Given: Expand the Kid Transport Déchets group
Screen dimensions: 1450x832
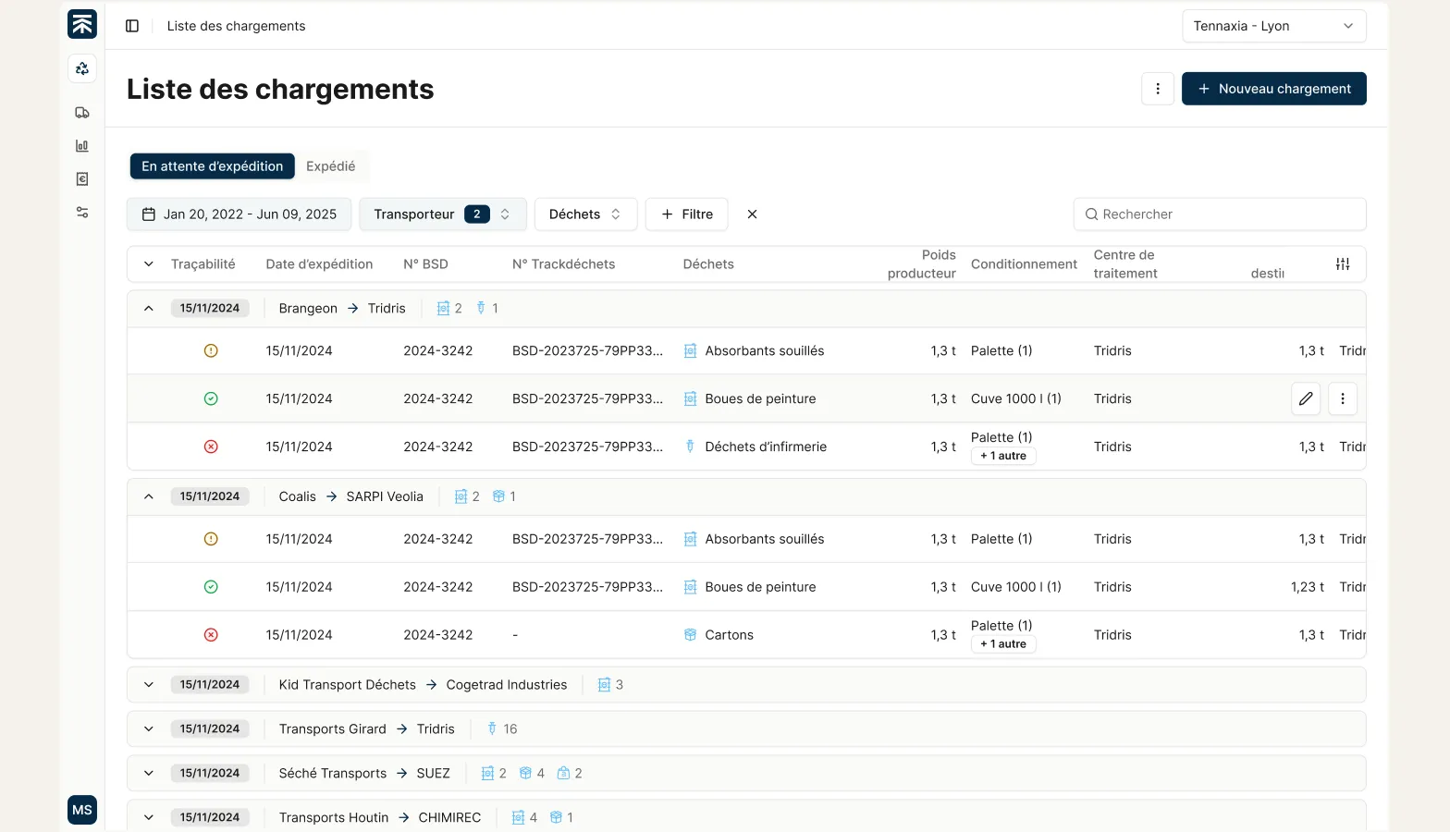Looking at the screenshot, I should tap(149, 685).
